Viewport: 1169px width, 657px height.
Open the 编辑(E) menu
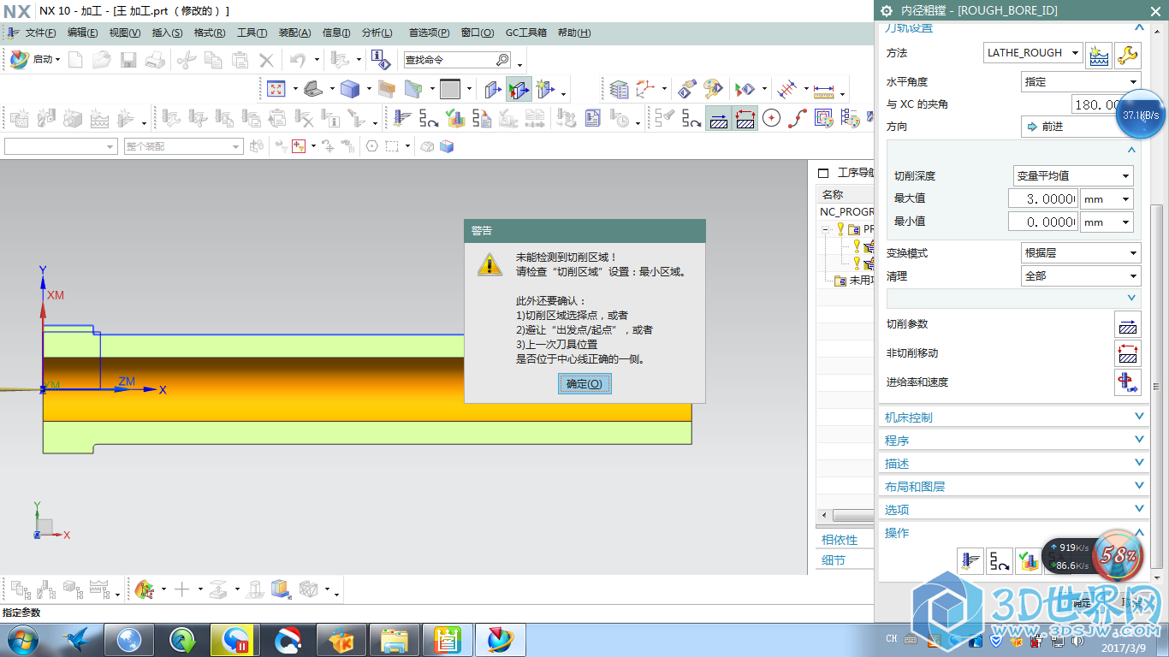82,33
